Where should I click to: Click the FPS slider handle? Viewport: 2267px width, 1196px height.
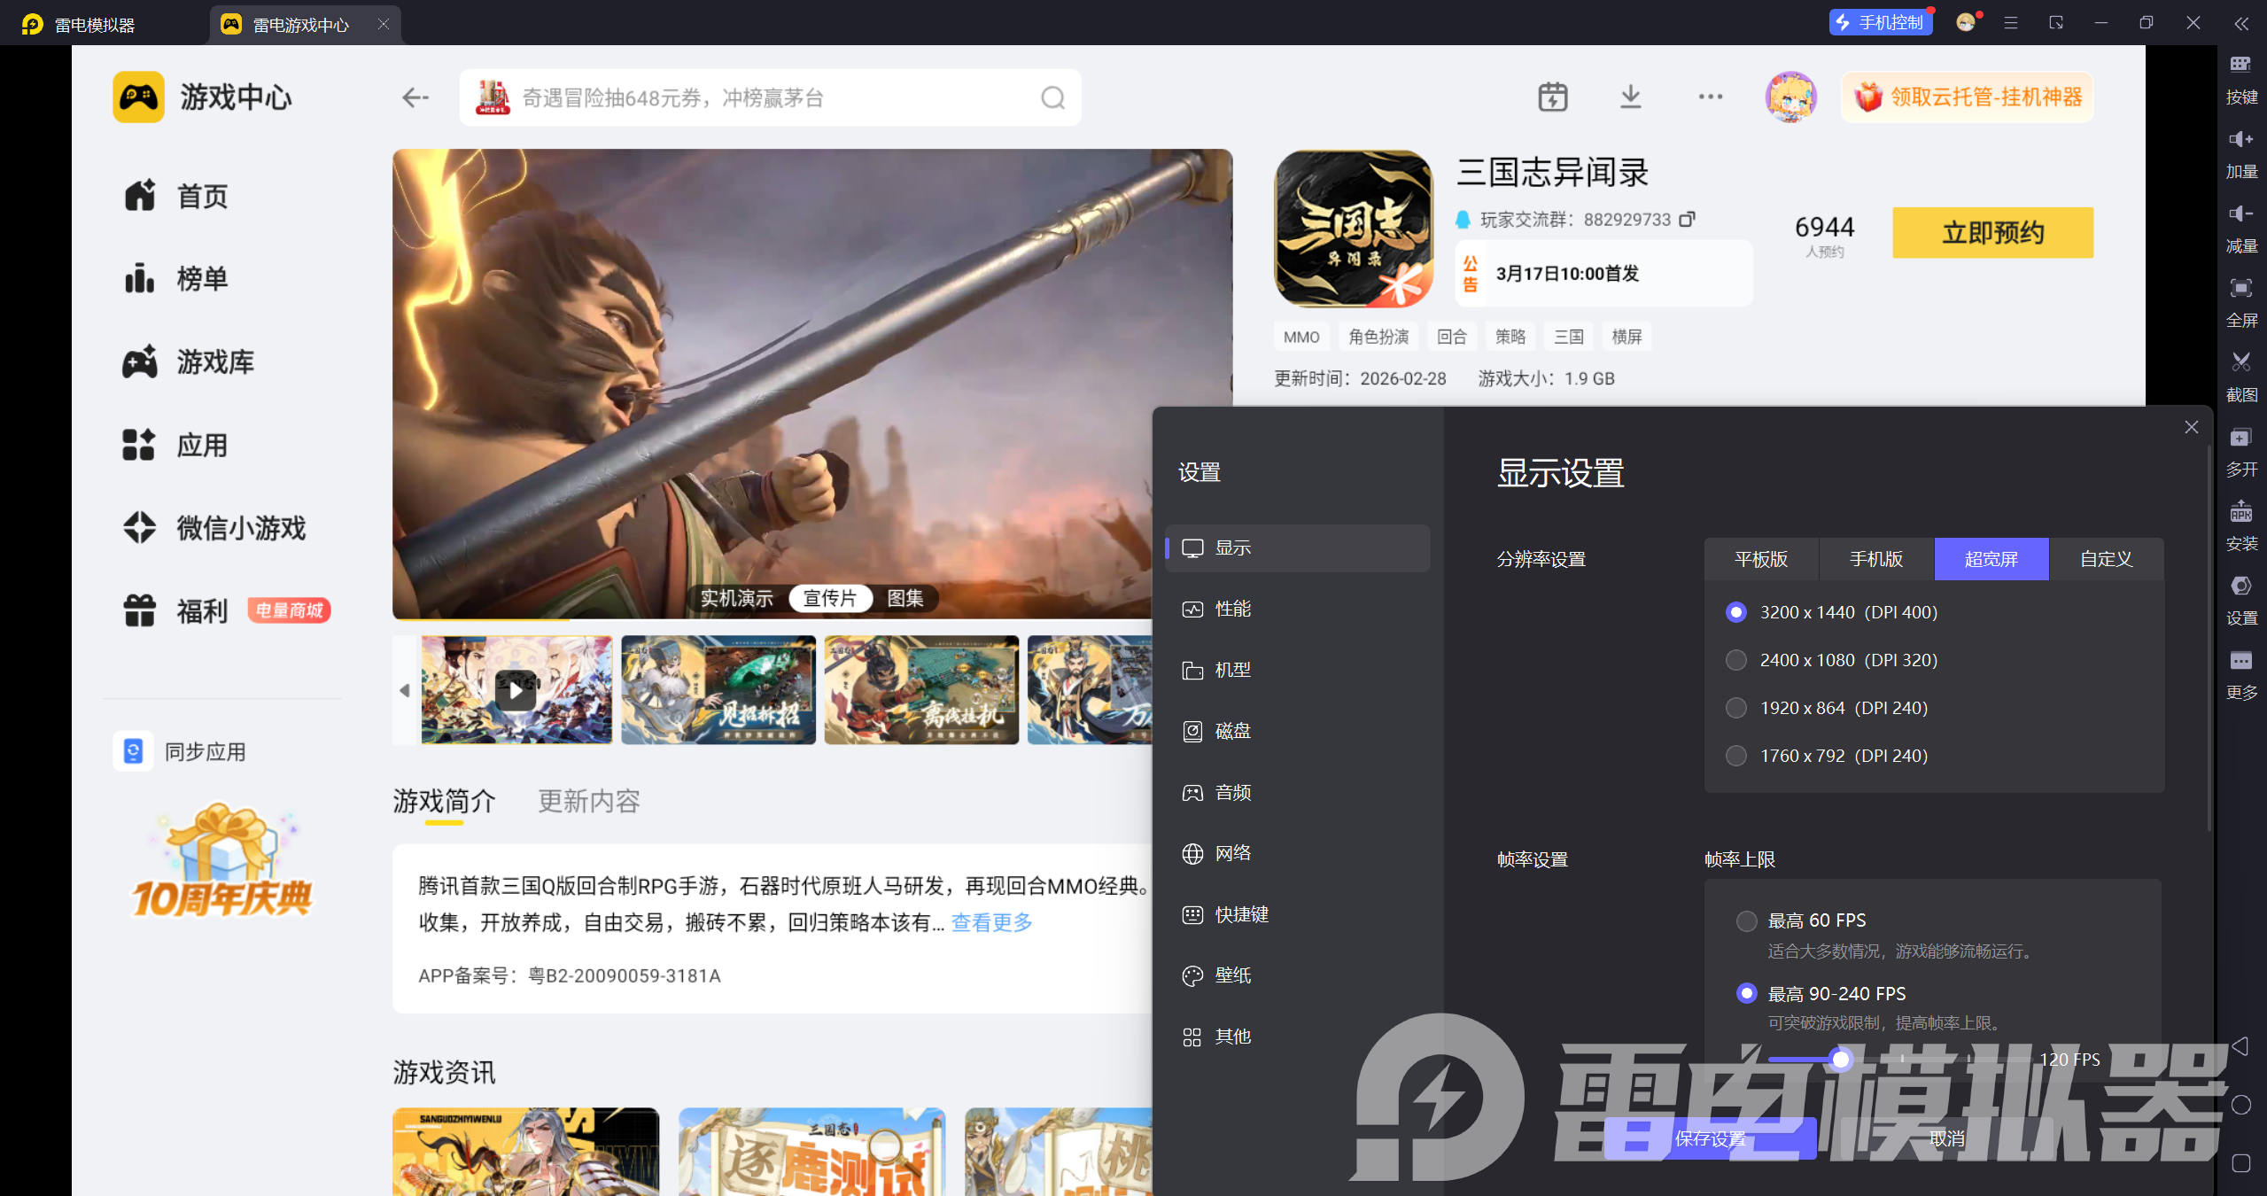pos(1841,1060)
